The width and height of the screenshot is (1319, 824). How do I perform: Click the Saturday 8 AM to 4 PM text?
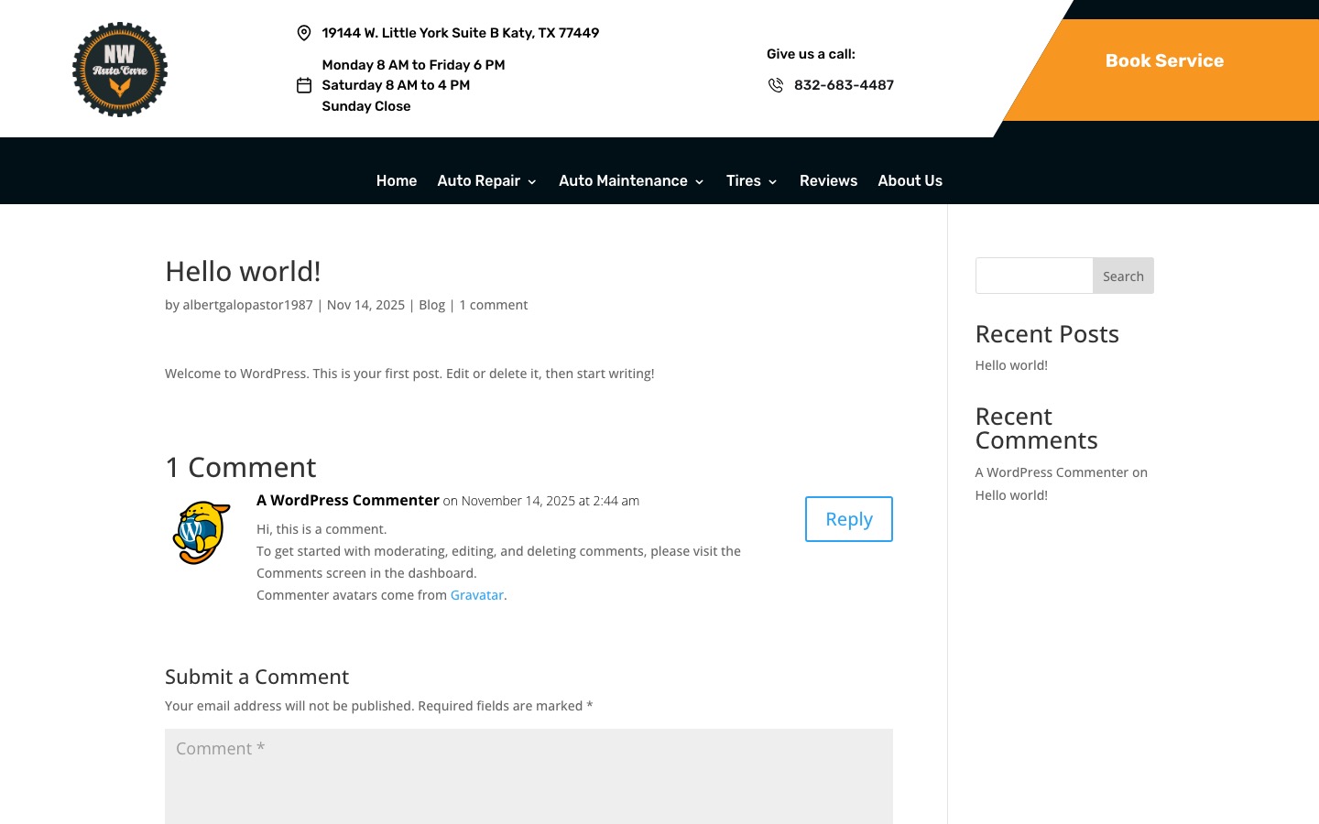click(396, 85)
